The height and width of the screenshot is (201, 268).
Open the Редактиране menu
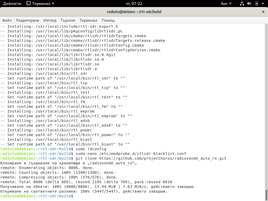pyautogui.click(x=28, y=20)
